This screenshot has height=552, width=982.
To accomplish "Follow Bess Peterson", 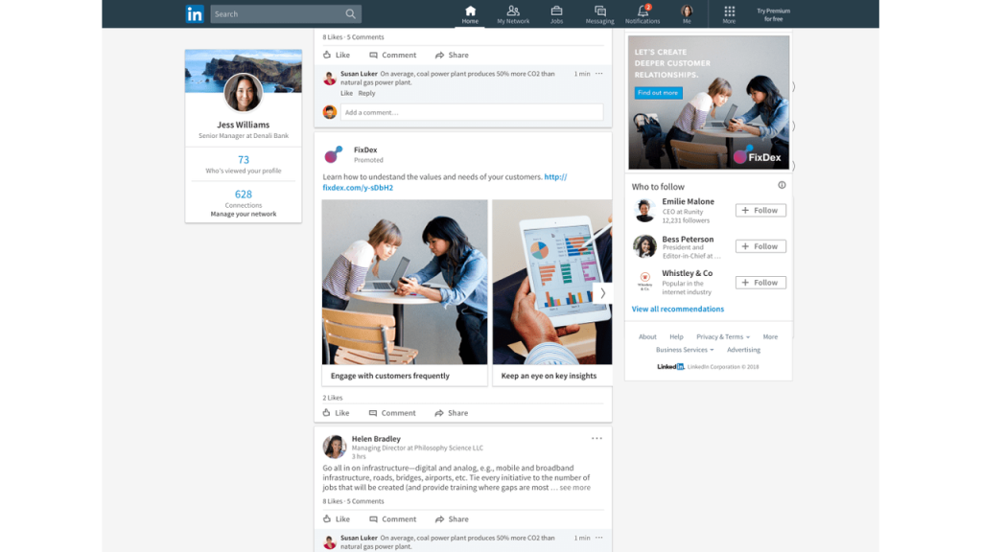I will click(760, 246).
